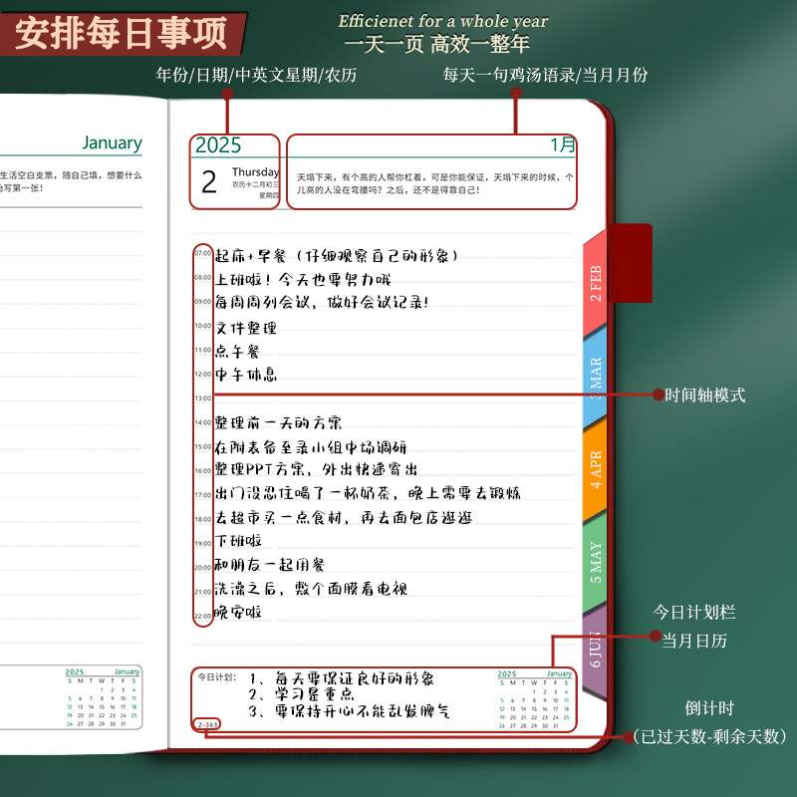Select the 下班啦 entry
This screenshot has width=797, height=797.
pyautogui.click(x=238, y=541)
